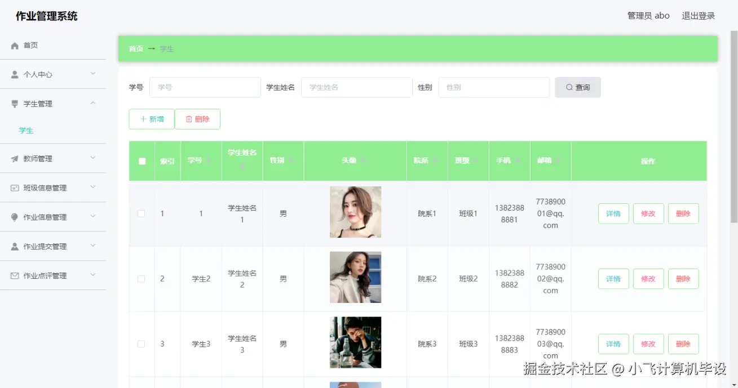Focus the 学生姓名 search input
This screenshot has height=388, width=738.
tap(357, 87)
